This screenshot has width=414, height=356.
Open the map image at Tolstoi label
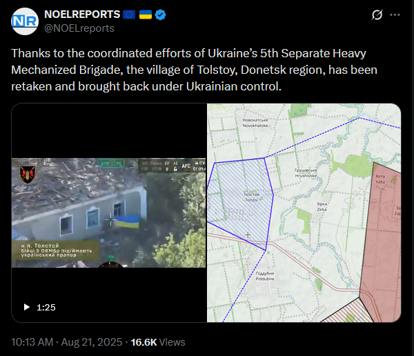pyautogui.click(x=251, y=197)
